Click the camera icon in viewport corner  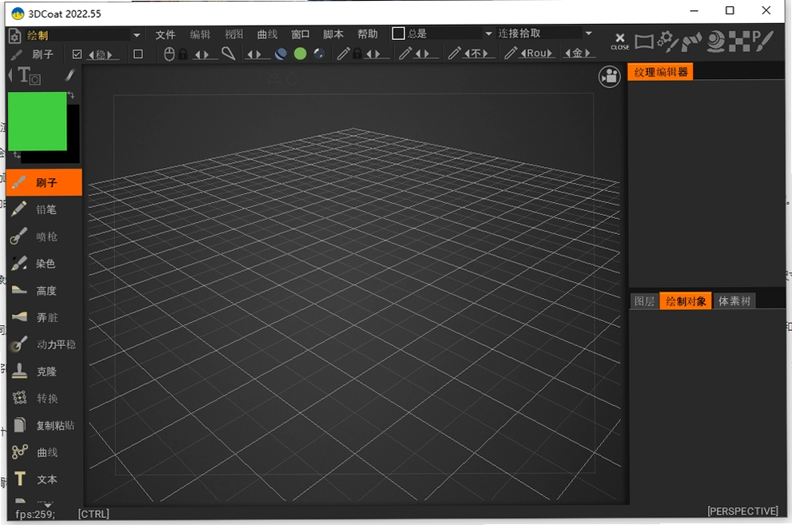610,77
